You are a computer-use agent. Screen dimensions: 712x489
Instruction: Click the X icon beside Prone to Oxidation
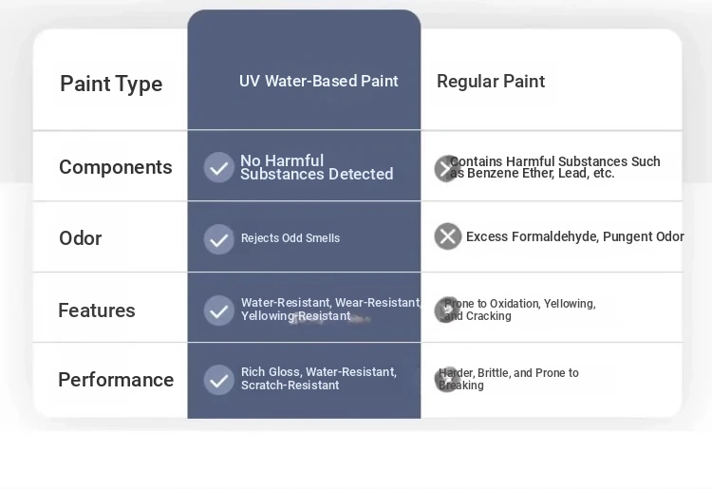click(447, 310)
